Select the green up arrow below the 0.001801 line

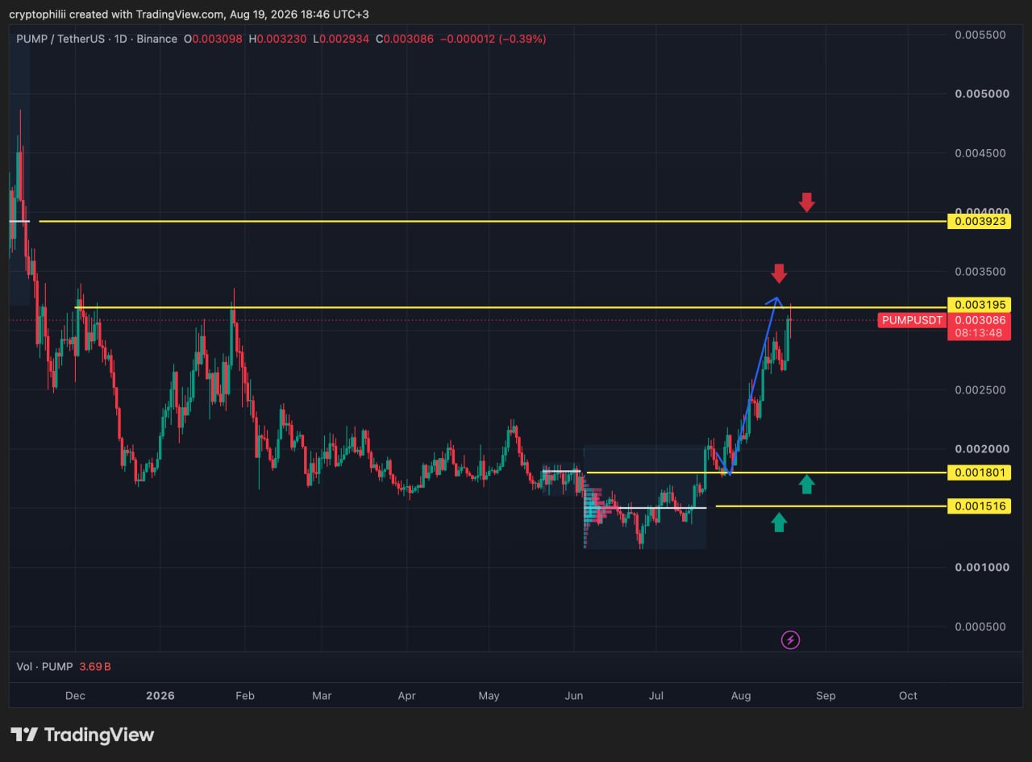[807, 484]
